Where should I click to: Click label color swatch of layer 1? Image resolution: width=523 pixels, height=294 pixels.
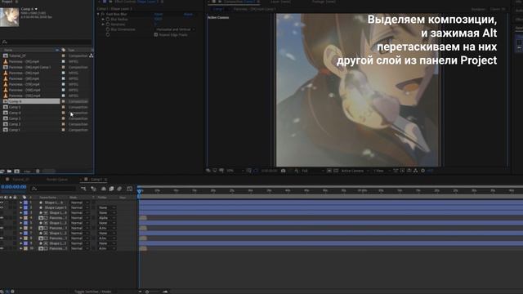25,203
